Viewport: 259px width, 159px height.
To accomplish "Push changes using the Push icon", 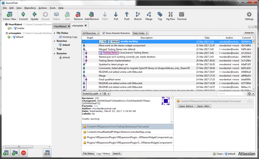I will point(127,16).
